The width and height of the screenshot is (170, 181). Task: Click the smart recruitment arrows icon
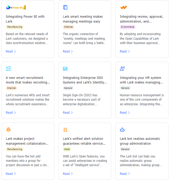coord(8,69)
